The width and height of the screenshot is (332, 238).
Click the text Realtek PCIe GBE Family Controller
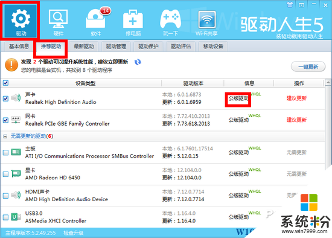[x=68, y=124]
